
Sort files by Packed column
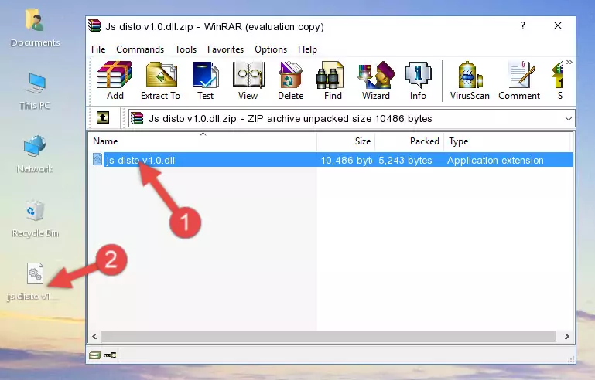click(x=409, y=141)
